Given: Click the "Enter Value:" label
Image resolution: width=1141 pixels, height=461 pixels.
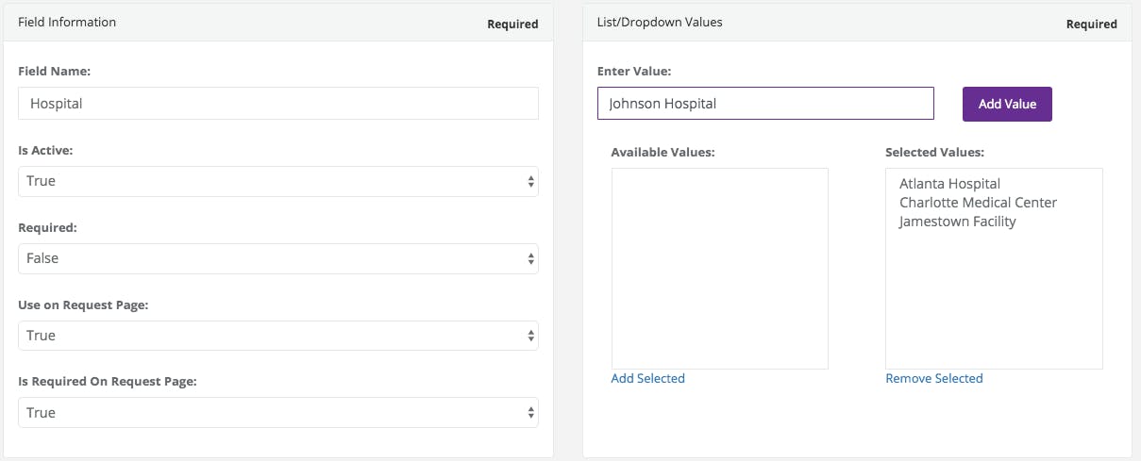Looking at the screenshot, I should [635, 71].
